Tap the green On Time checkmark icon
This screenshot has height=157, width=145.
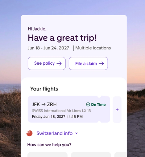[88, 104]
